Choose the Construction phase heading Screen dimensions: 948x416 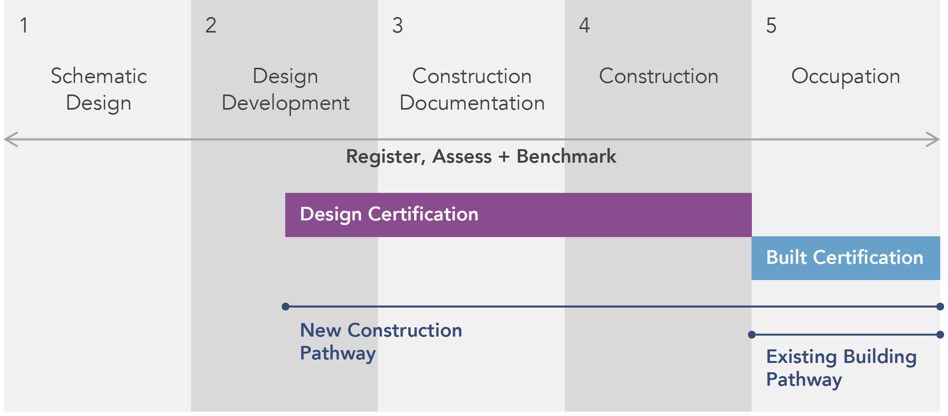pos(658,76)
